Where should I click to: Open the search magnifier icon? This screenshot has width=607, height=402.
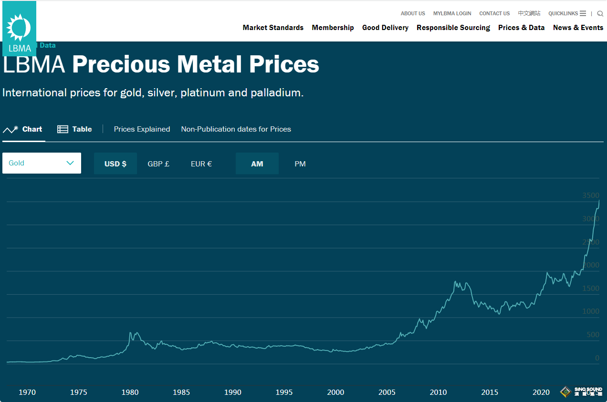600,14
